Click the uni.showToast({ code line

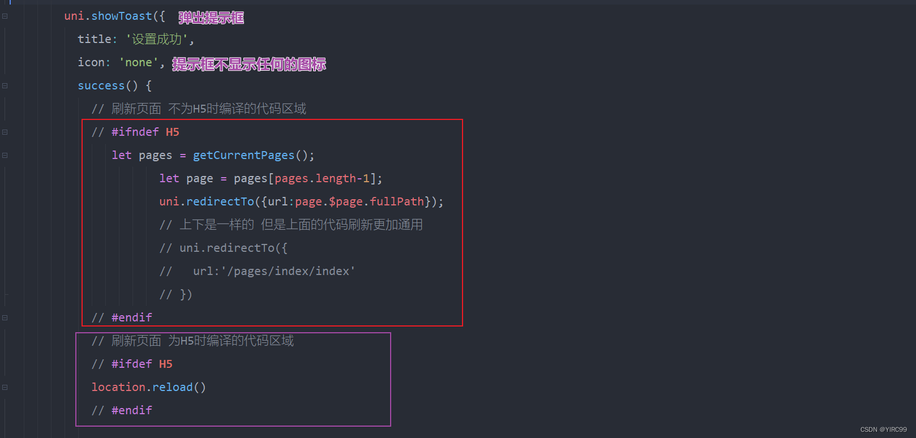point(114,16)
